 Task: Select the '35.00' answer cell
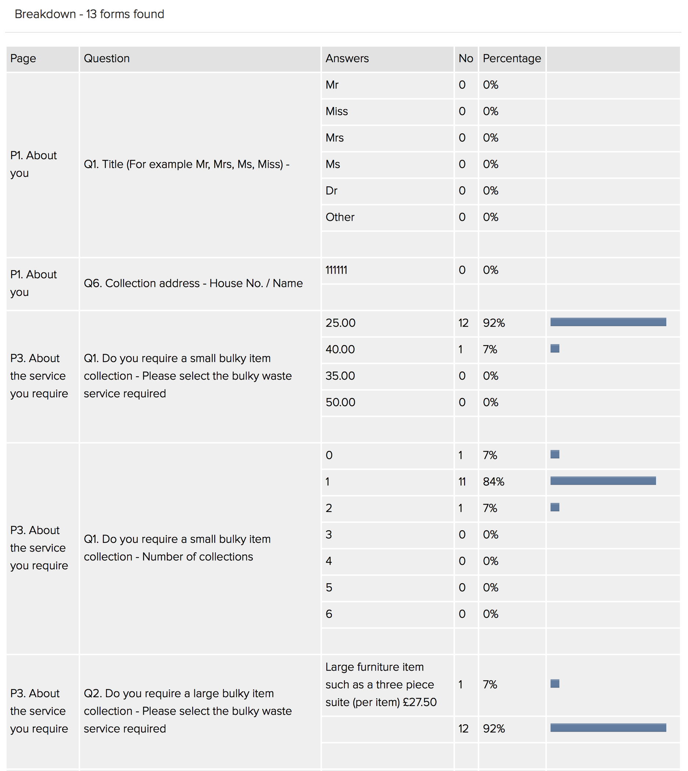340,376
